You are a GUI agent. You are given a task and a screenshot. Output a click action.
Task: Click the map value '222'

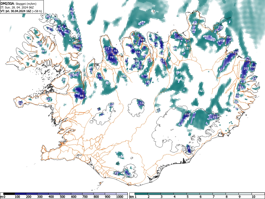point(220,27)
